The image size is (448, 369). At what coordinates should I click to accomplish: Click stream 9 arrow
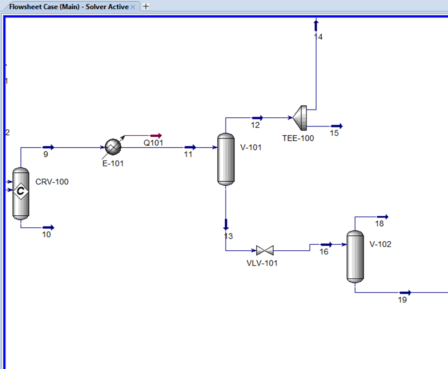coord(48,147)
